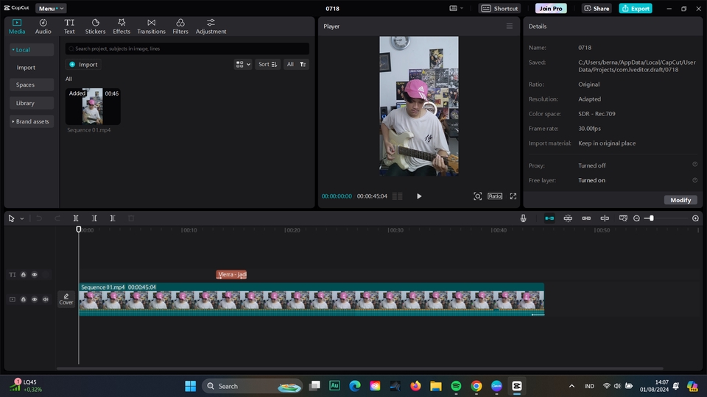Open the Transitions panel
Image resolution: width=707 pixels, height=397 pixels.
[151, 26]
